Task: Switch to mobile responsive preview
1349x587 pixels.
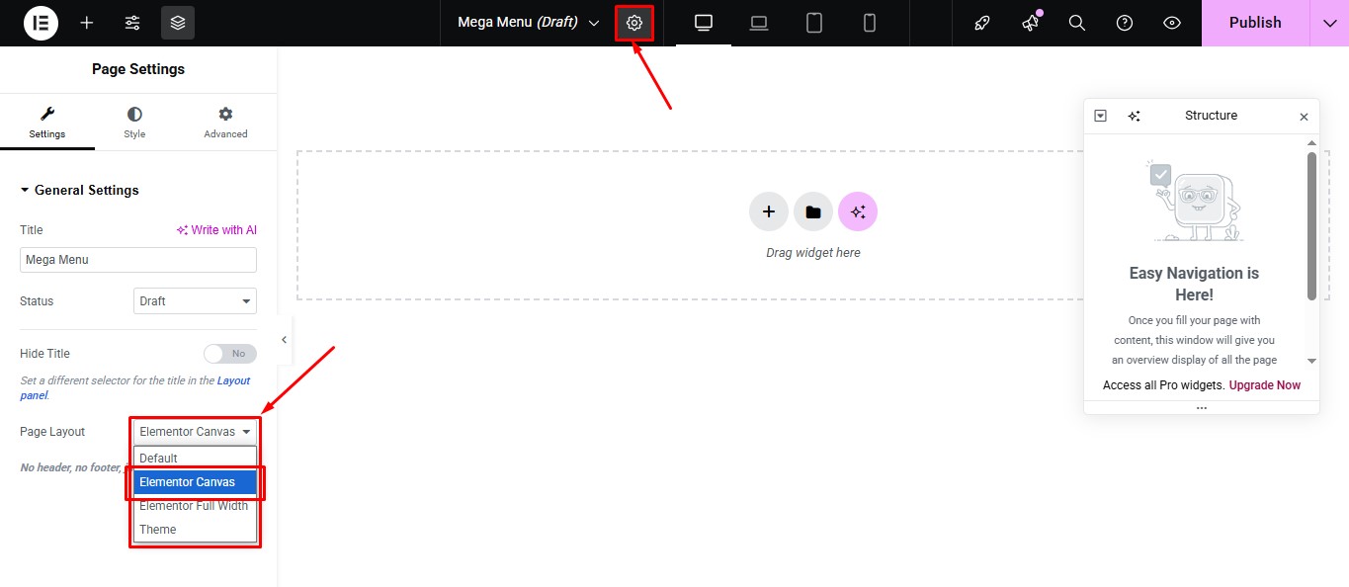Action: tap(869, 22)
